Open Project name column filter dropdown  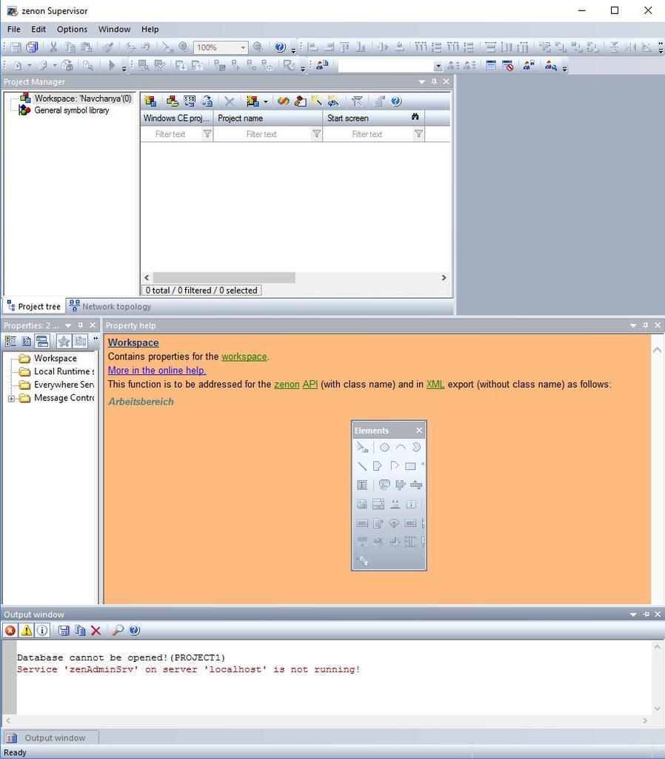coord(316,134)
